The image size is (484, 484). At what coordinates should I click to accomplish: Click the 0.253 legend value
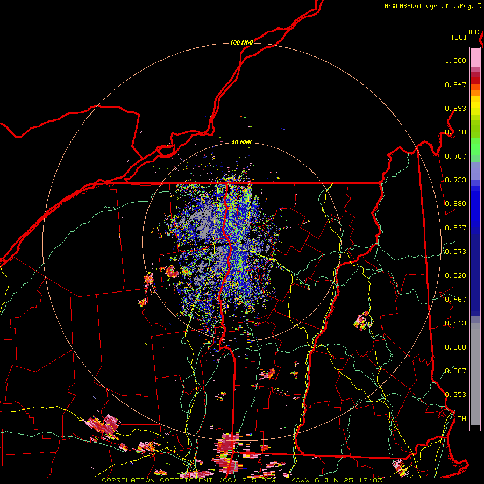[455, 395]
